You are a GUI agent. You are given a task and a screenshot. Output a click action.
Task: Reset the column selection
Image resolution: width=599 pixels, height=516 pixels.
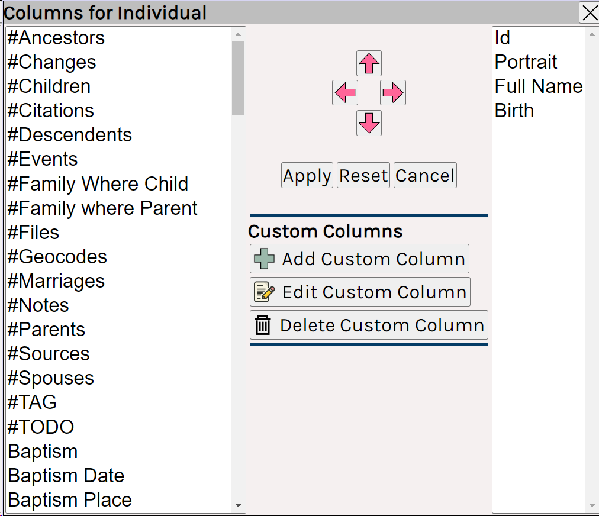(363, 175)
